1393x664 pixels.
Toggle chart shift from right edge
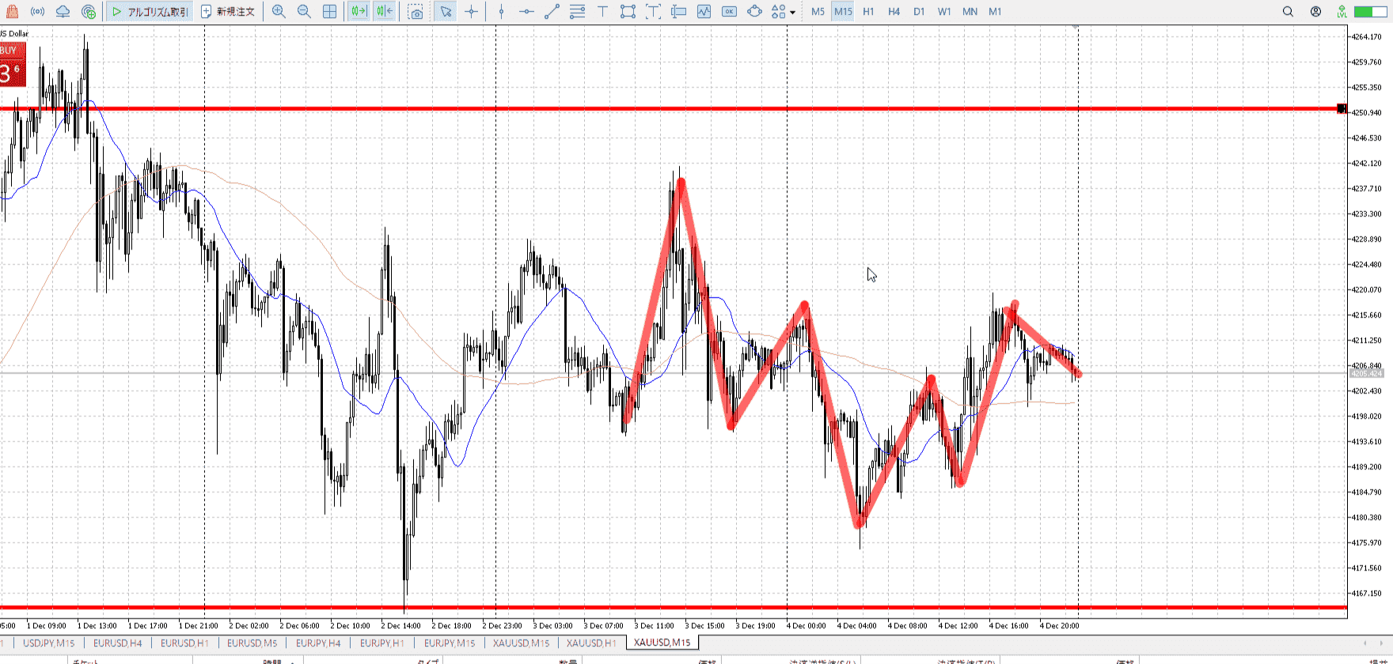[x=385, y=12]
